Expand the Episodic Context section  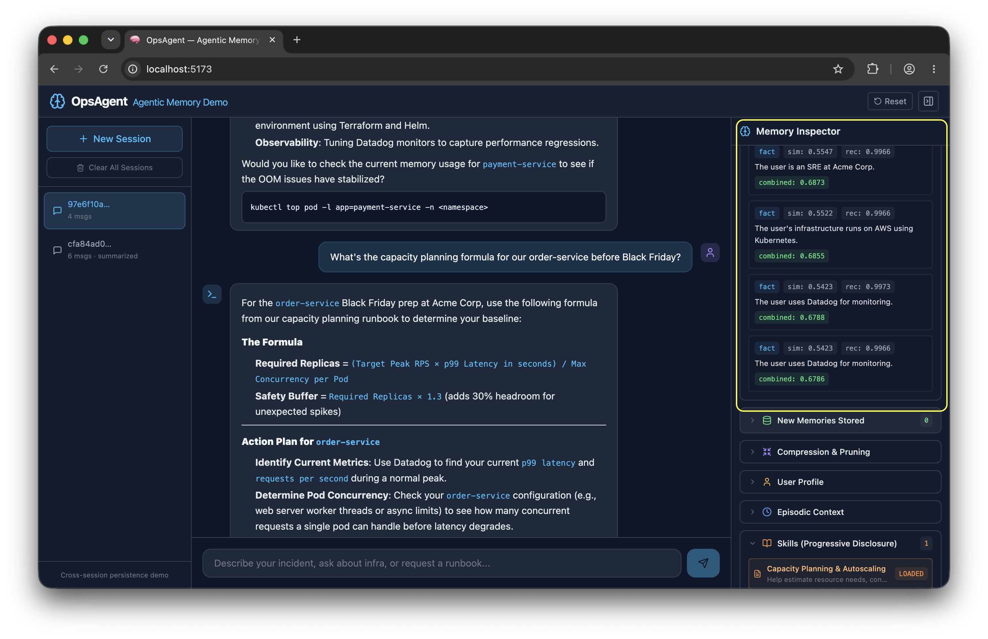(840, 512)
